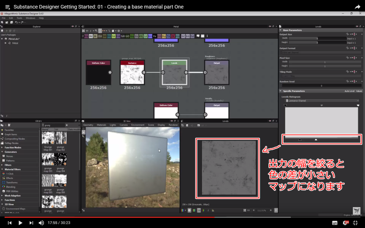365x228 pixels.
Task: Select the Levels node in graph
Action: [175, 72]
